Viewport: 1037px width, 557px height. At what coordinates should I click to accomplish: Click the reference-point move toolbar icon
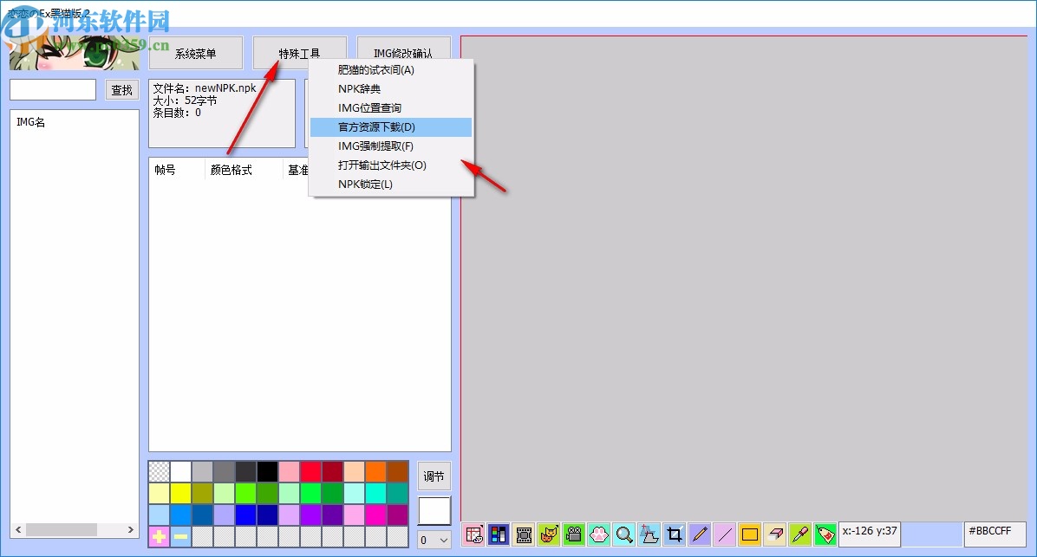click(x=649, y=534)
